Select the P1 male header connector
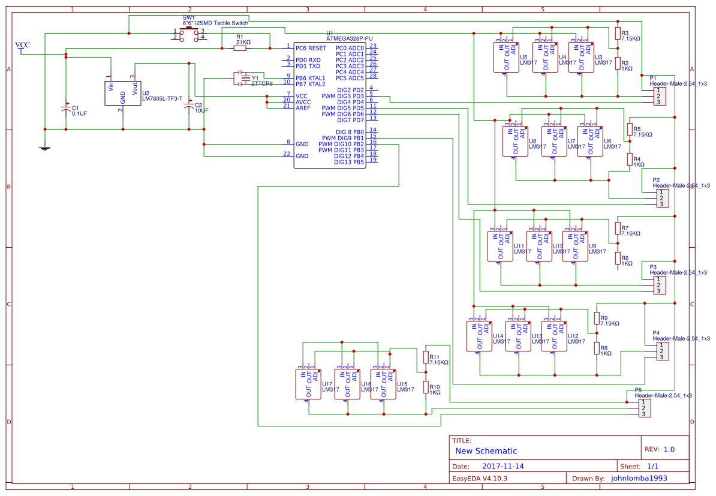The height and width of the screenshot is (496, 716). point(658,96)
